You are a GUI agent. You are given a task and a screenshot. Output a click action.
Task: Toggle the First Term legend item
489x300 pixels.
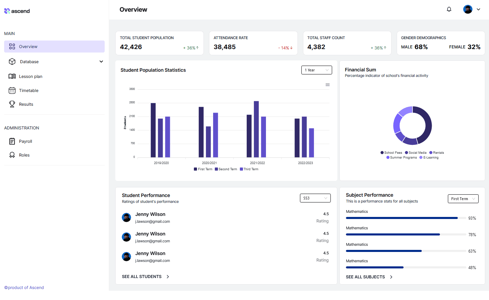(203, 169)
